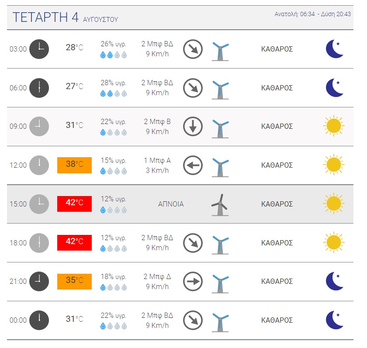Viewport: 367px width, 348px height.
Task: Click the moon icon in the 06:00 row
Action: [x=335, y=88]
